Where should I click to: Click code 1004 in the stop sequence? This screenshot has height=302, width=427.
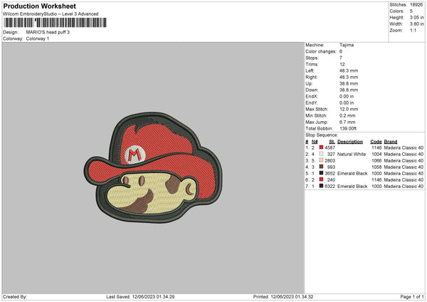376,154
